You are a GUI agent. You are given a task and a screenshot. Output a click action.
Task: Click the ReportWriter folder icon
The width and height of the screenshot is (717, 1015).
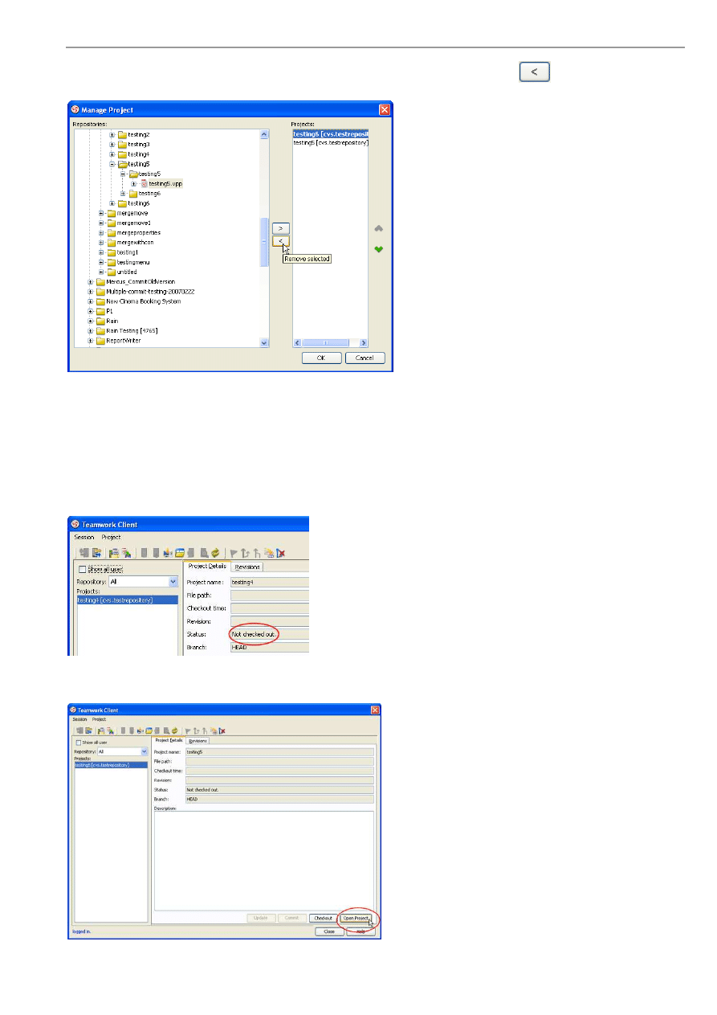[101, 341]
